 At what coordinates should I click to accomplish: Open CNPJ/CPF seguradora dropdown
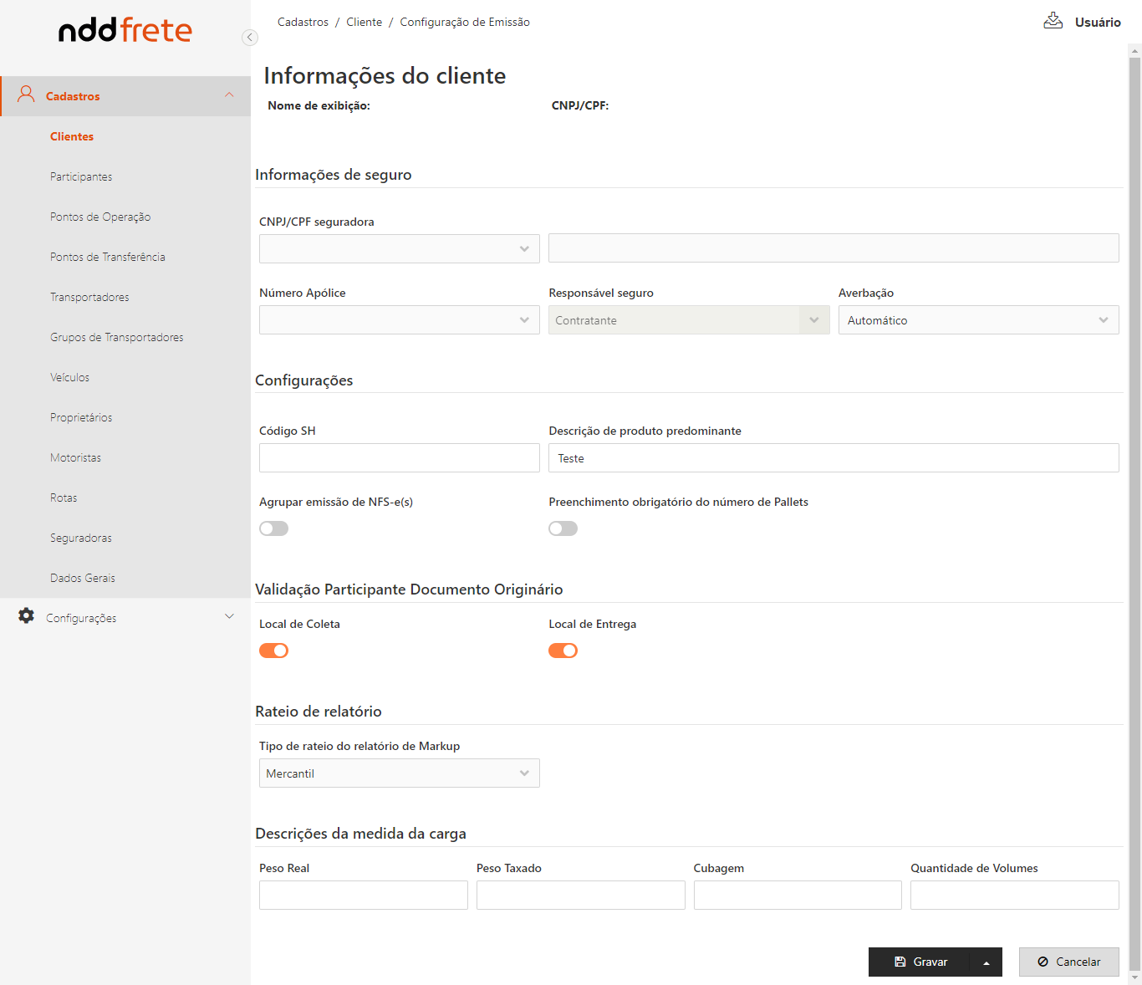pyautogui.click(x=399, y=249)
